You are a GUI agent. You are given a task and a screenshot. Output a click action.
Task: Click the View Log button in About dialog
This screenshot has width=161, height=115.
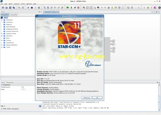(86, 98)
